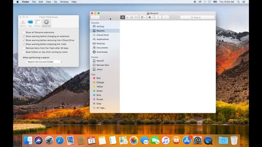Image resolution: width=262 pixels, height=147 pixels.
Task: Launch Siri from the Dock
Action: point(38,140)
